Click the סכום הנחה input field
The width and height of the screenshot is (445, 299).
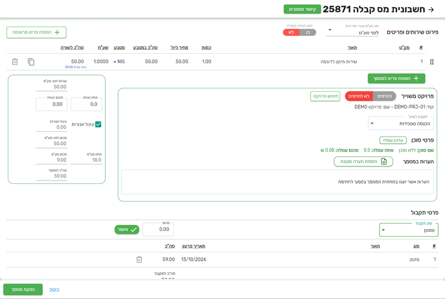[x=51, y=104]
